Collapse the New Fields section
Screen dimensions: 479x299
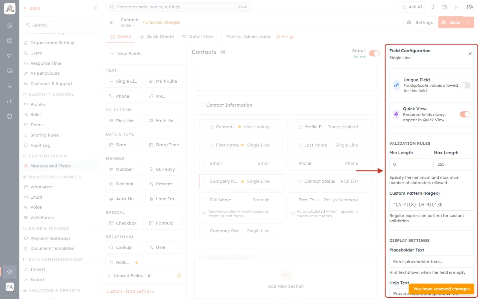coord(112,53)
